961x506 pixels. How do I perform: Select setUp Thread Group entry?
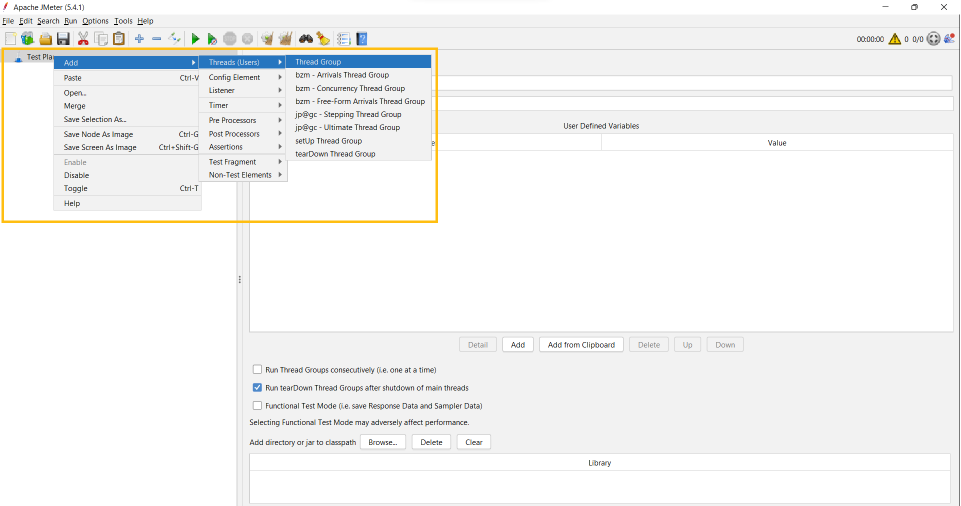pos(358,140)
